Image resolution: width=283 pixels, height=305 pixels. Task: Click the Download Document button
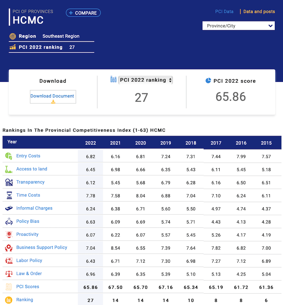tap(53, 97)
